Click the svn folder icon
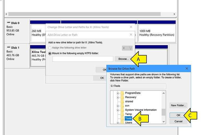202x135 pixels. click(122, 106)
